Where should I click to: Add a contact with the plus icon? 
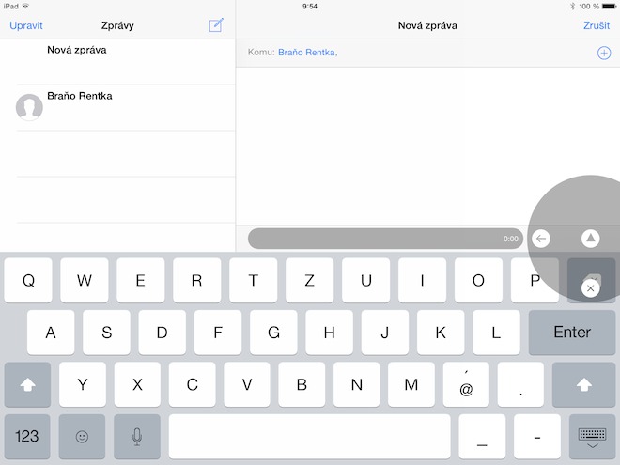604,53
